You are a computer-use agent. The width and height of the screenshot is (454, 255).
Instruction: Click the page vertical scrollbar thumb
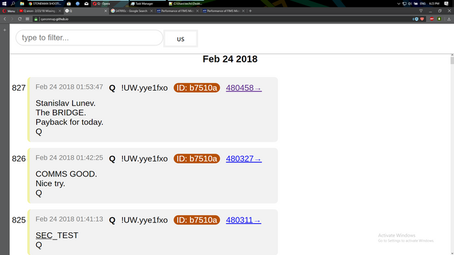click(x=453, y=60)
